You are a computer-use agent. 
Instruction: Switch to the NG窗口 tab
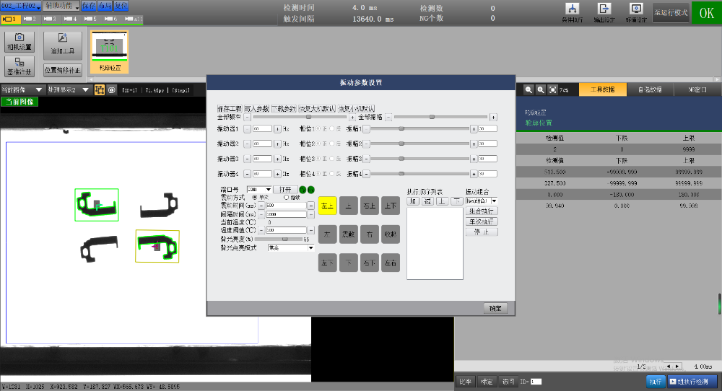697,90
